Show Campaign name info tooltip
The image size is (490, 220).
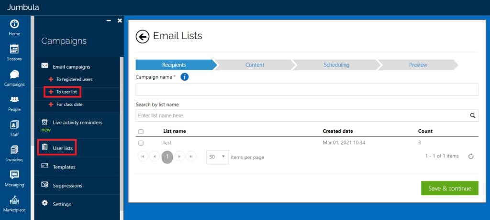(185, 77)
